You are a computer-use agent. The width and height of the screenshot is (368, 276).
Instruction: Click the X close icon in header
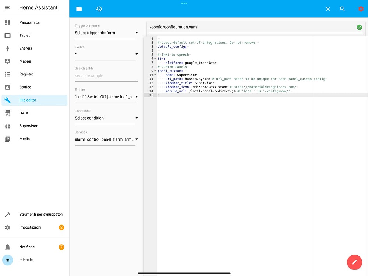pyautogui.click(x=328, y=9)
